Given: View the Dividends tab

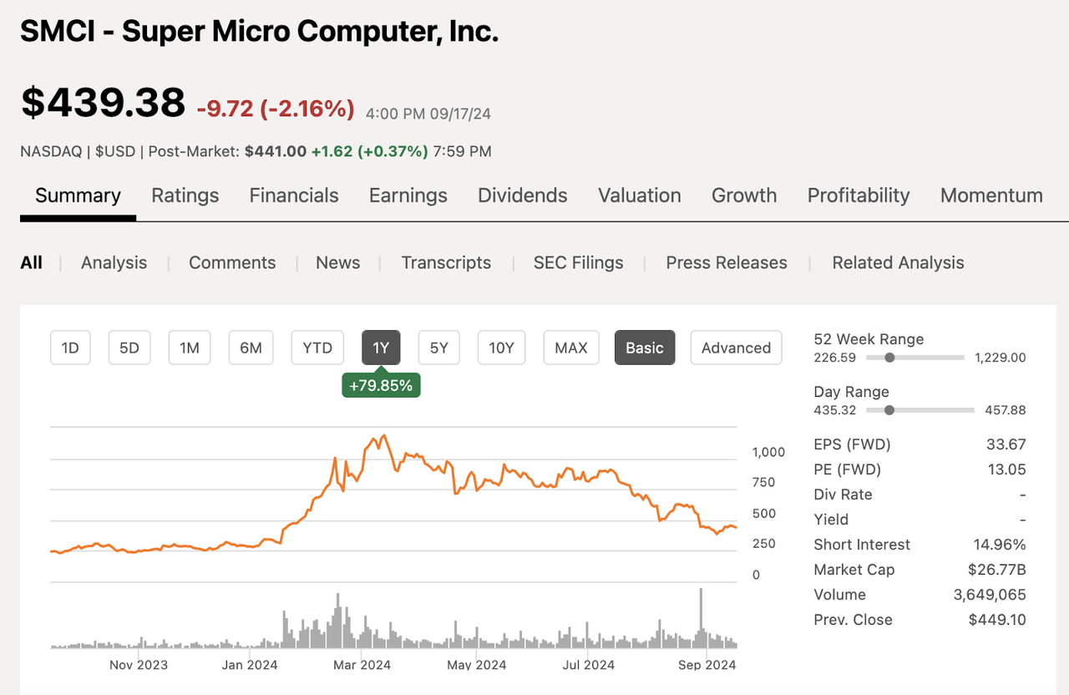Looking at the screenshot, I should (x=522, y=195).
